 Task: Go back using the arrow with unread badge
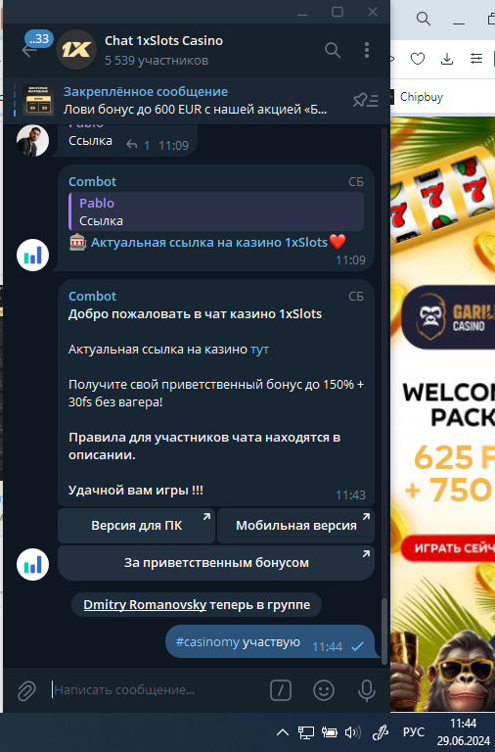click(x=29, y=50)
